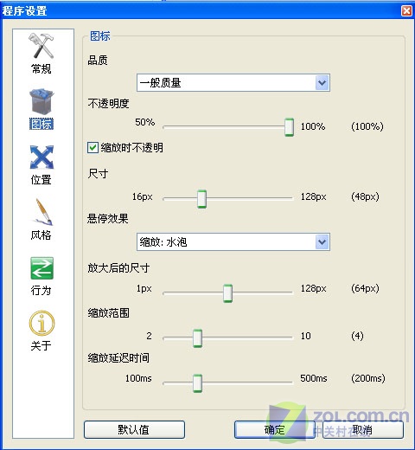Open the 缩放: 水泡 combo box
The width and height of the screenshot is (415, 450).
[x=233, y=242]
